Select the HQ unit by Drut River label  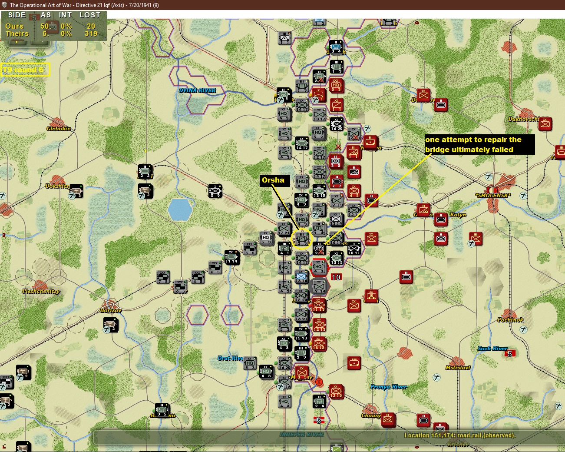250,363
